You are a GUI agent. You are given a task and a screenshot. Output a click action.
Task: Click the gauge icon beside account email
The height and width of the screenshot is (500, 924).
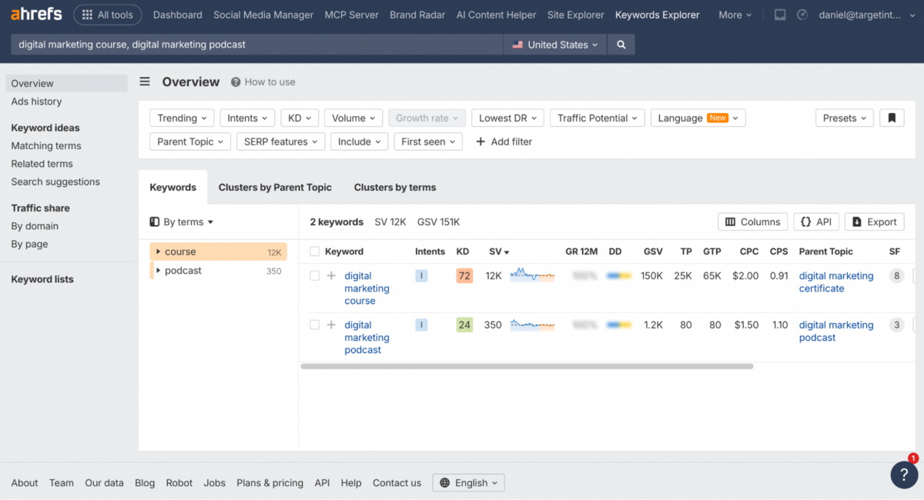pos(802,15)
